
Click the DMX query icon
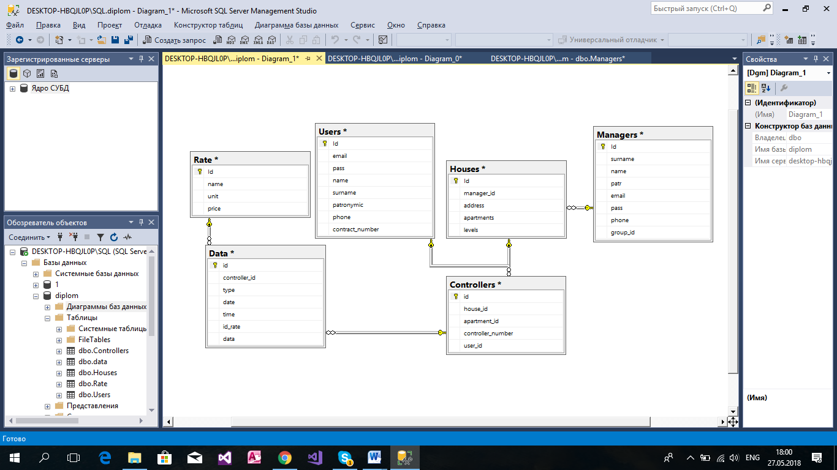[x=244, y=40]
